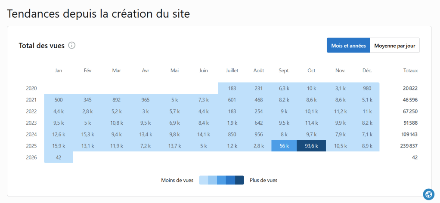Switch to the Moyenne par jour view
Image resolution: width=440 pixels, height=203 pixels.
click(395, 45)
